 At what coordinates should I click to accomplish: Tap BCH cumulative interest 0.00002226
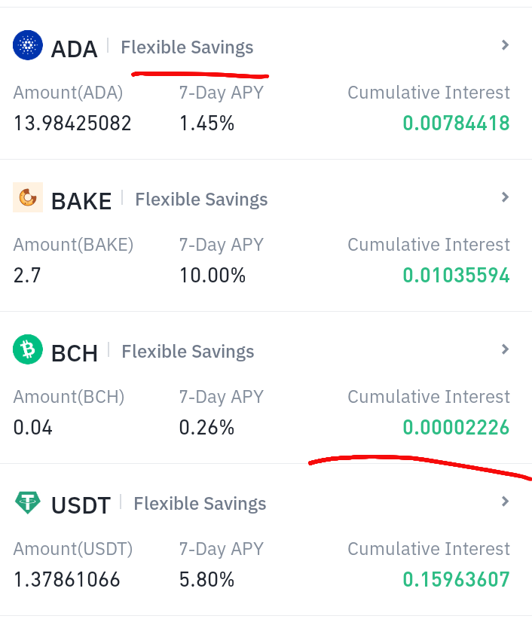[456, 427]
